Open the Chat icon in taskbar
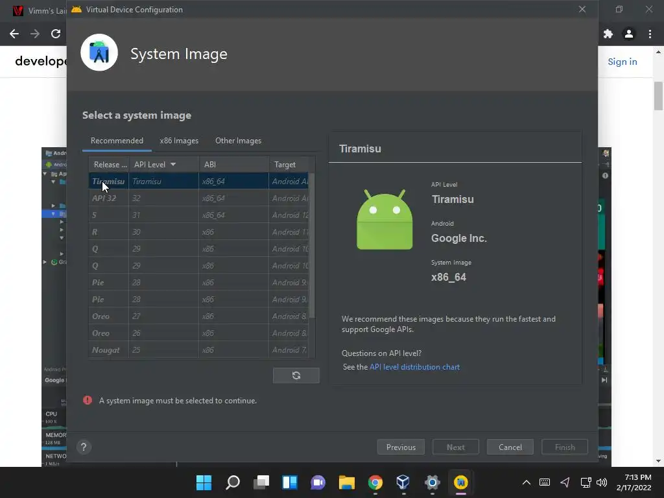The width and height of the screenshot is (664, 498). [x=318, y=482]
